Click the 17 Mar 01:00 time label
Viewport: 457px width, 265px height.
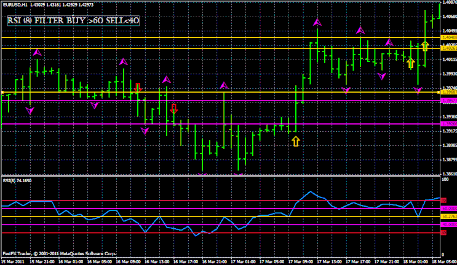[243, 262]
